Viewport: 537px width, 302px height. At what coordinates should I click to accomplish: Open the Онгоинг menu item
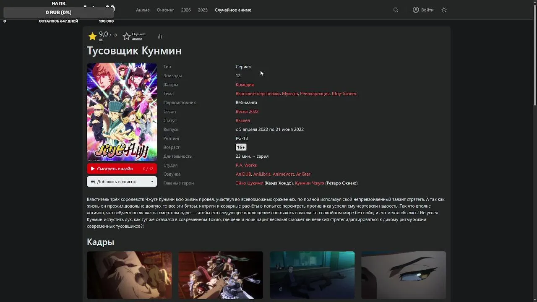[x=165, y=10]
